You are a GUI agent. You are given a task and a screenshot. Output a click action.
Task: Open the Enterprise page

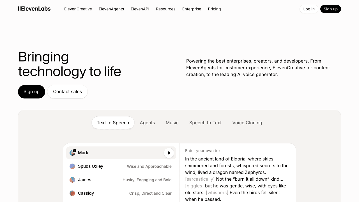pos(192,9)
